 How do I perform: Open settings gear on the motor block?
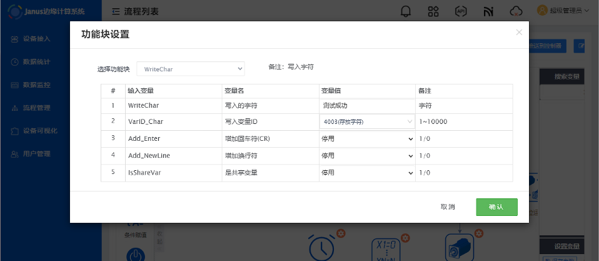(x=479, y=233)
